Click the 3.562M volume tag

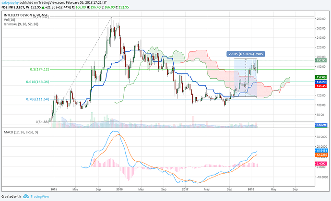(321, 125)
